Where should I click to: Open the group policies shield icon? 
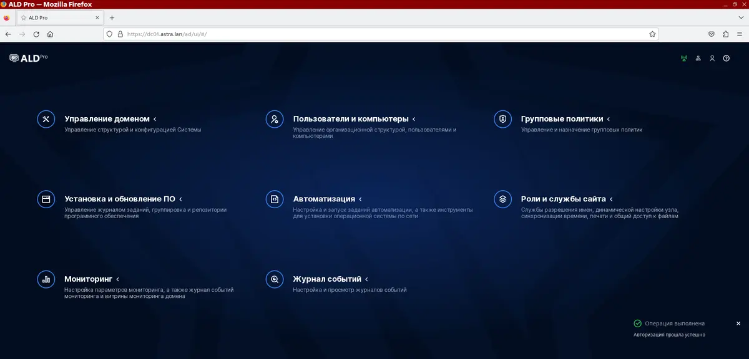point(502,119)
